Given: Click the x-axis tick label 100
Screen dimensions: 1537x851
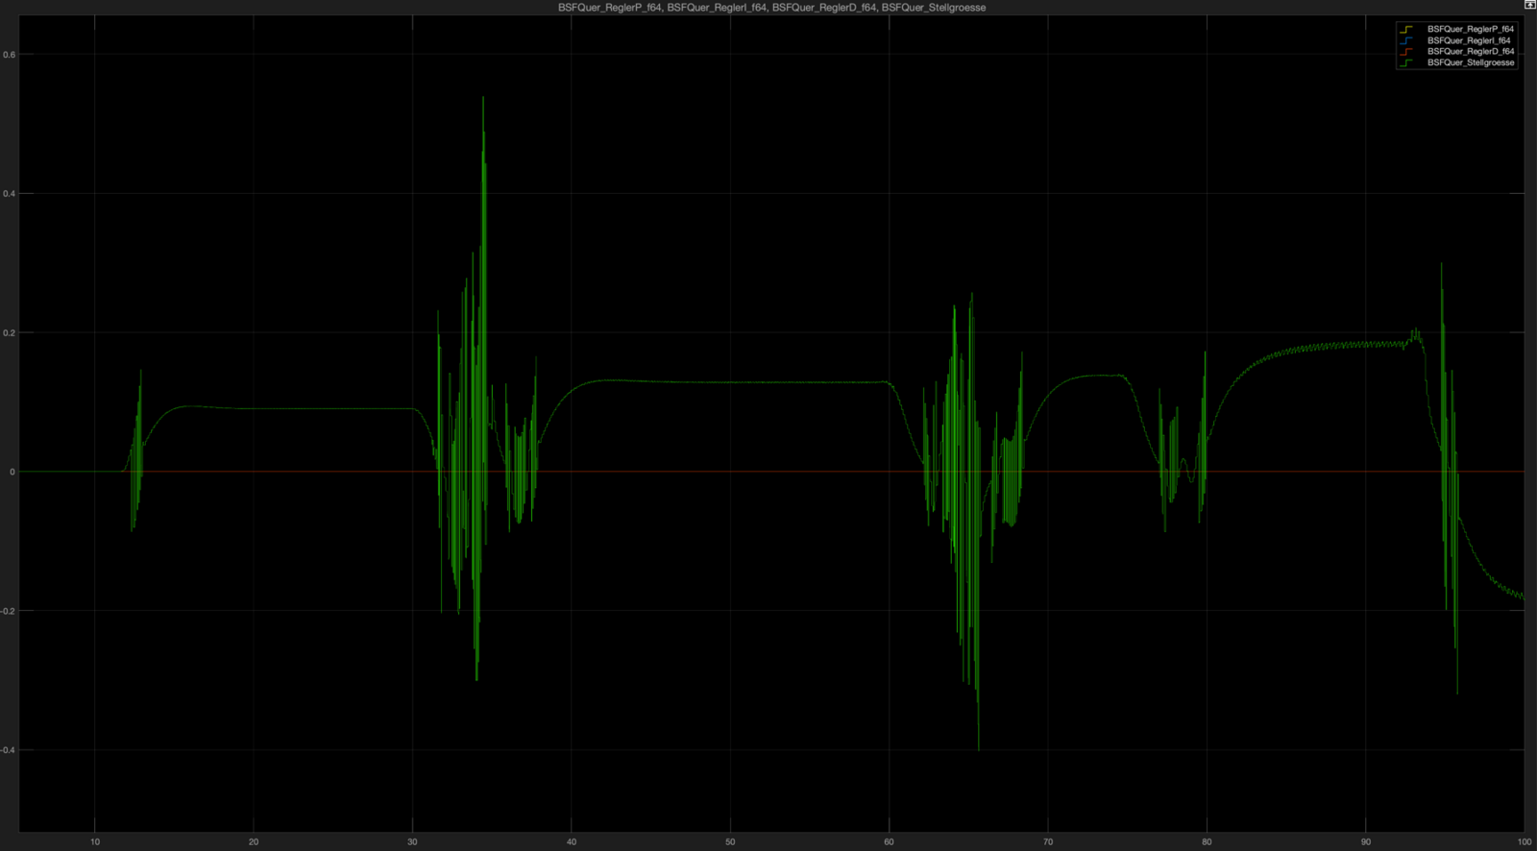Looking at the screenshot, I should tap(1524, 842).
